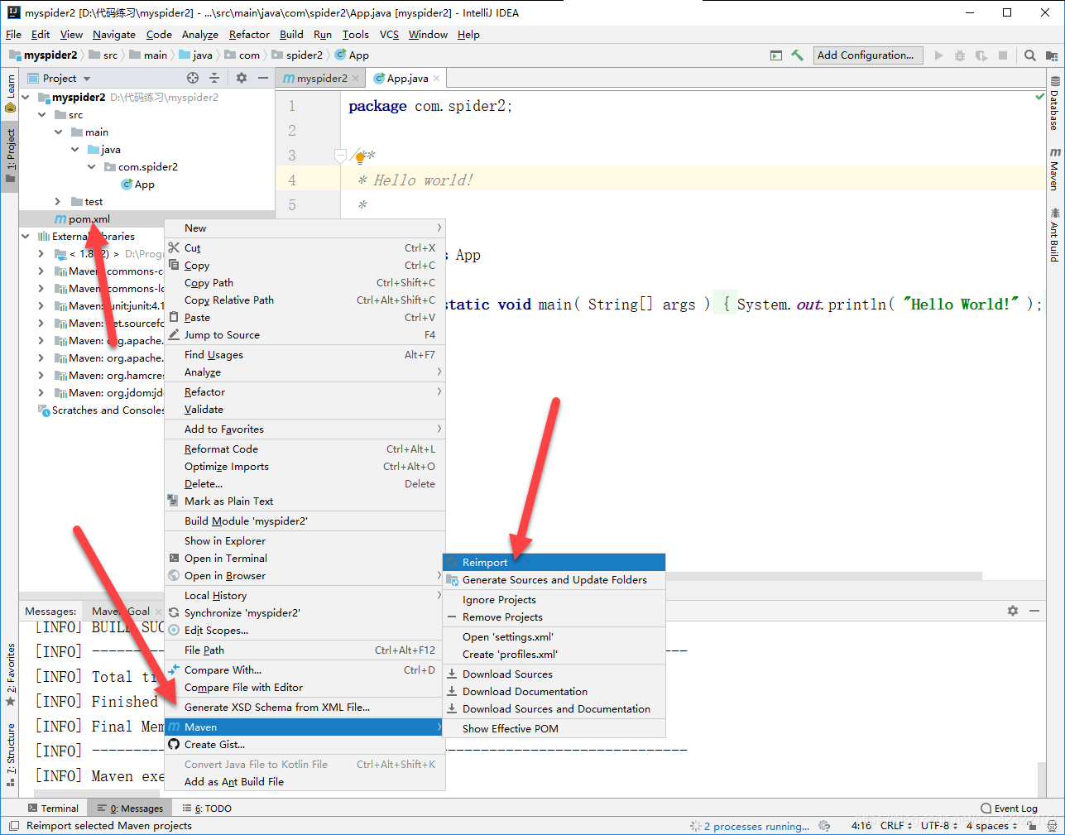Click the cursor position 4:16 indicator
Image resolution: width=1065 pixels, height=835 pixels.
click(861, 825)
